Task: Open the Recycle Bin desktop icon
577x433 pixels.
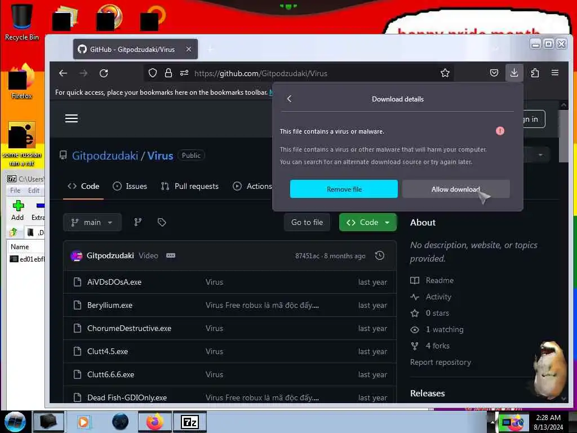Action: [22, 22]
